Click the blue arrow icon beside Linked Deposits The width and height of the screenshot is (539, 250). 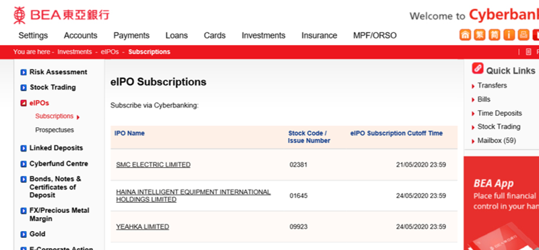click(24, 148)
